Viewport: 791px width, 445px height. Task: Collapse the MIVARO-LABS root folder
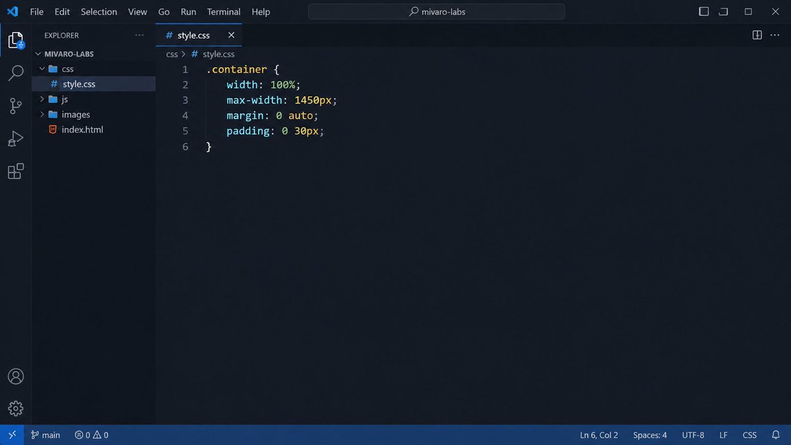pyautogui.click(x=94, y=54)
